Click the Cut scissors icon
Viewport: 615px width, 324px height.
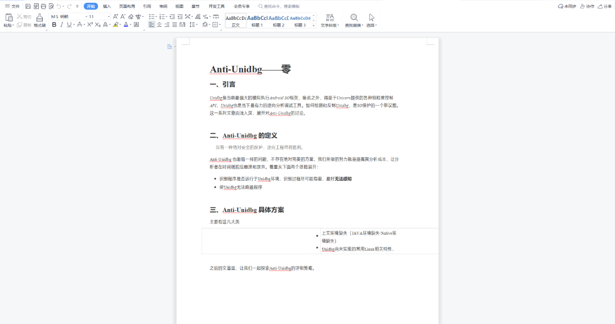19,16
